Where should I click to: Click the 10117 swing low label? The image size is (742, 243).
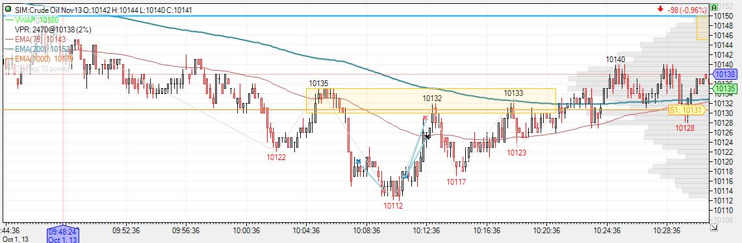(456, 181)
